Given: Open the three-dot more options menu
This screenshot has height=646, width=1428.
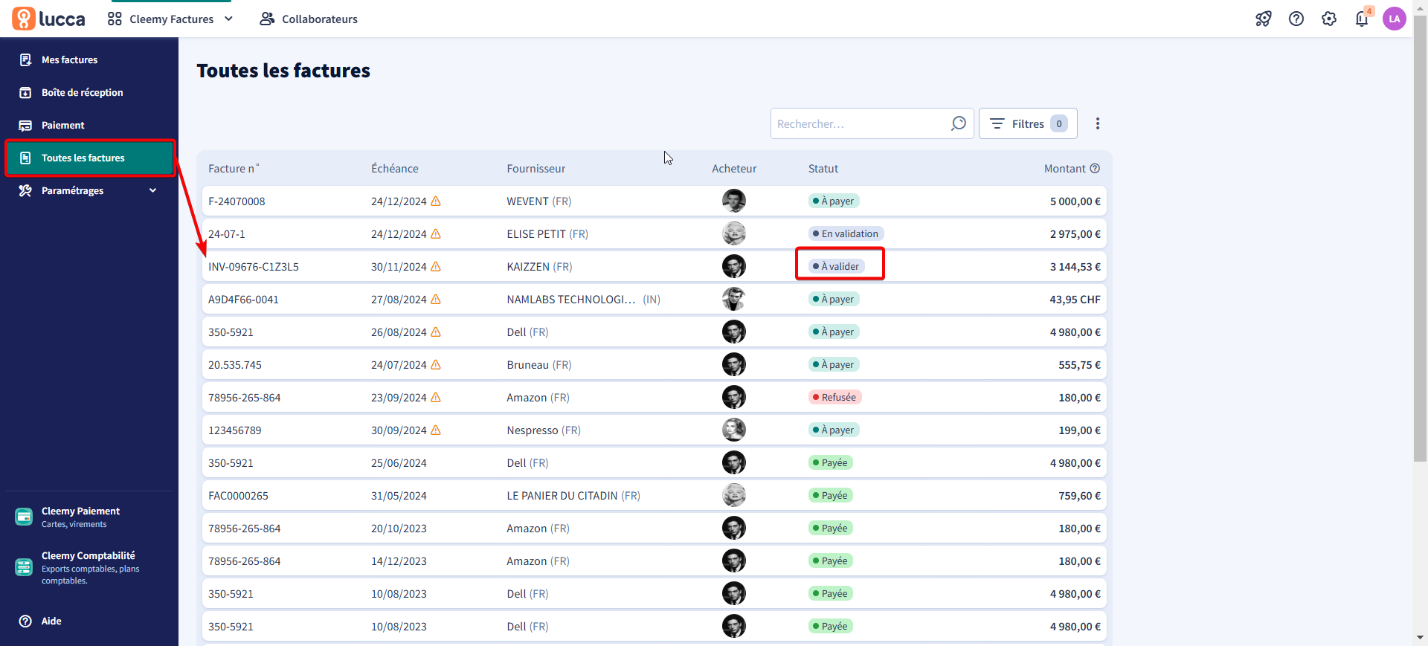Looking at the screenshot, I should point(1097,123).
